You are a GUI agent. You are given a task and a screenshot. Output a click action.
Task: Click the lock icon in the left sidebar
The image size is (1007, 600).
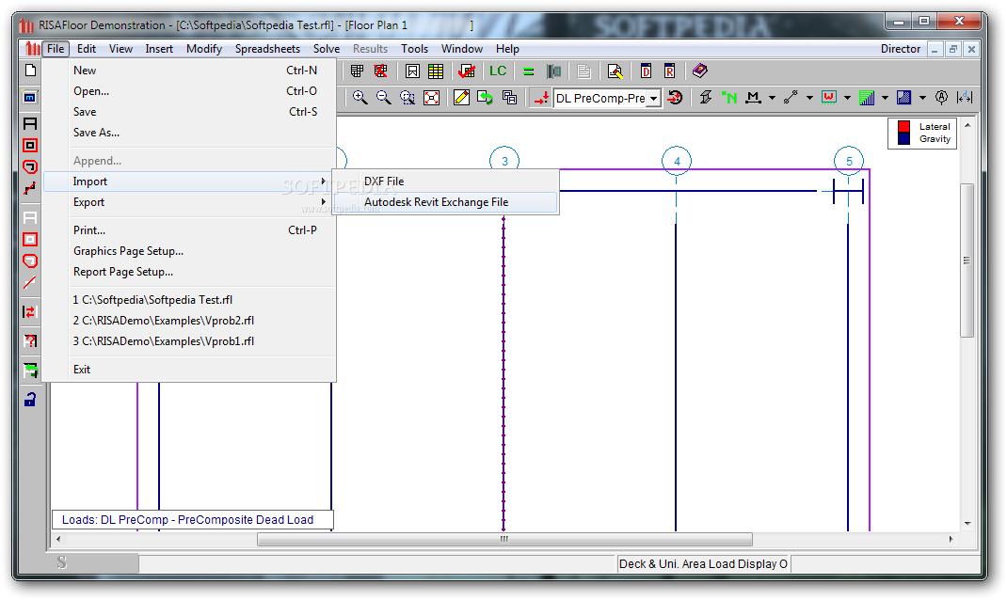(30, 400)
